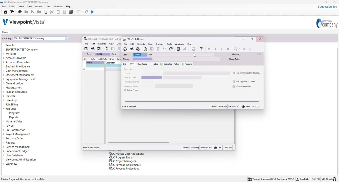This screenshot has height=182, width=339.
Task: Toggle the Active Phase checkbox
Action: [x=125, y=90]
